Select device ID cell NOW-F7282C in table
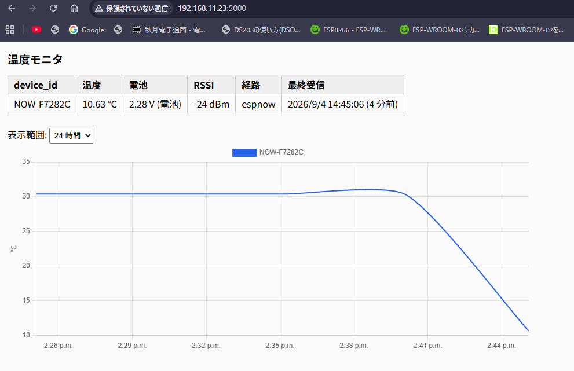Viewport: 574px width, 371px height. 42,104
